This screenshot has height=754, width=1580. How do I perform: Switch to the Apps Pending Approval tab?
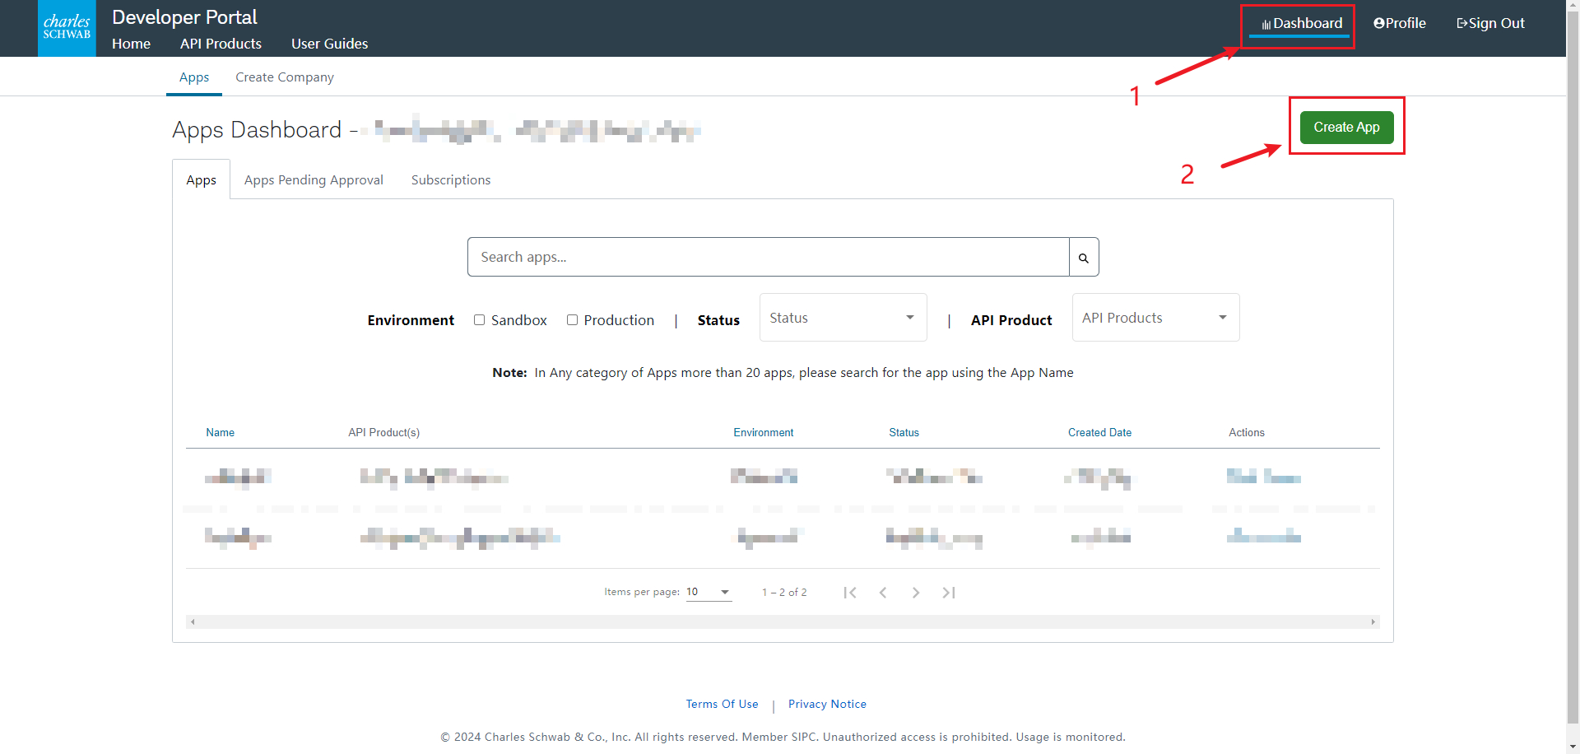314,179
